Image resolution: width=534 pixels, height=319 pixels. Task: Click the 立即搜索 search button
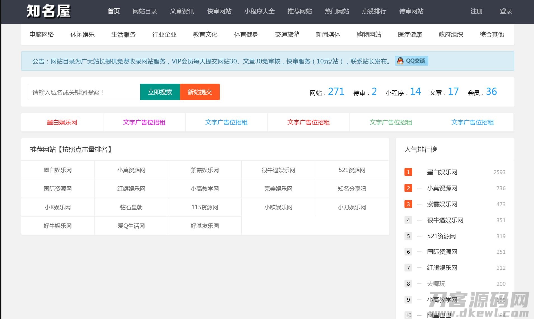coord(160,92)
